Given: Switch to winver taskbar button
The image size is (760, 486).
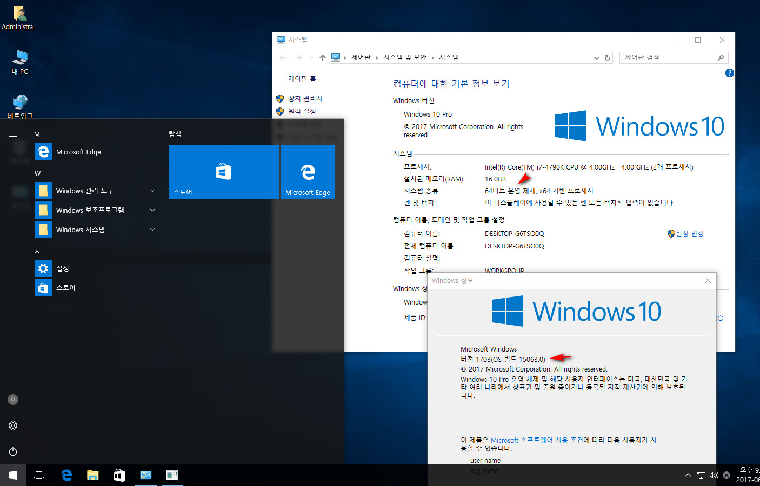Looking at the screenshot, I should 172,475.
